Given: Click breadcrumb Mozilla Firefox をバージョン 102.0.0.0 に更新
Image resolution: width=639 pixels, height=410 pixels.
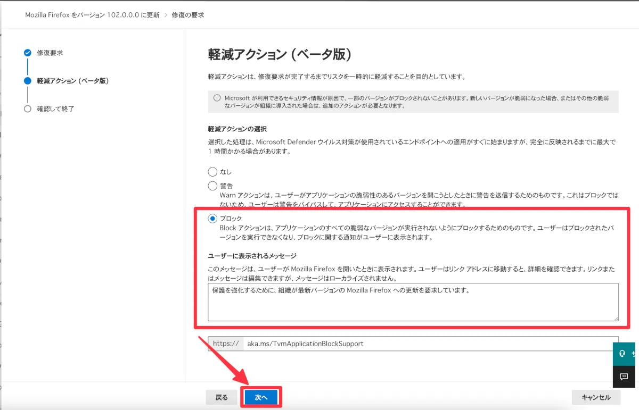Looking at the screenshot, I should [92, 15].
